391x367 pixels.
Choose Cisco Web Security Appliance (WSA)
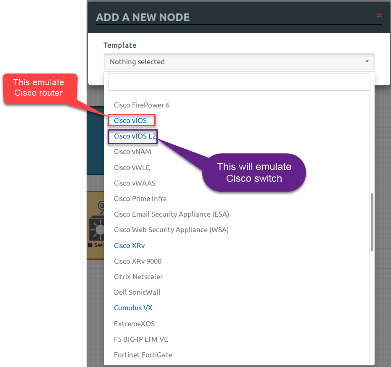pyautogui.click(x=171, y=230)
